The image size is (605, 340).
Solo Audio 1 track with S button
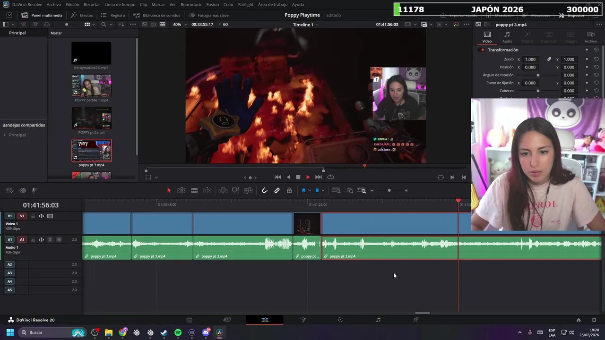click(x=50, y=240)
